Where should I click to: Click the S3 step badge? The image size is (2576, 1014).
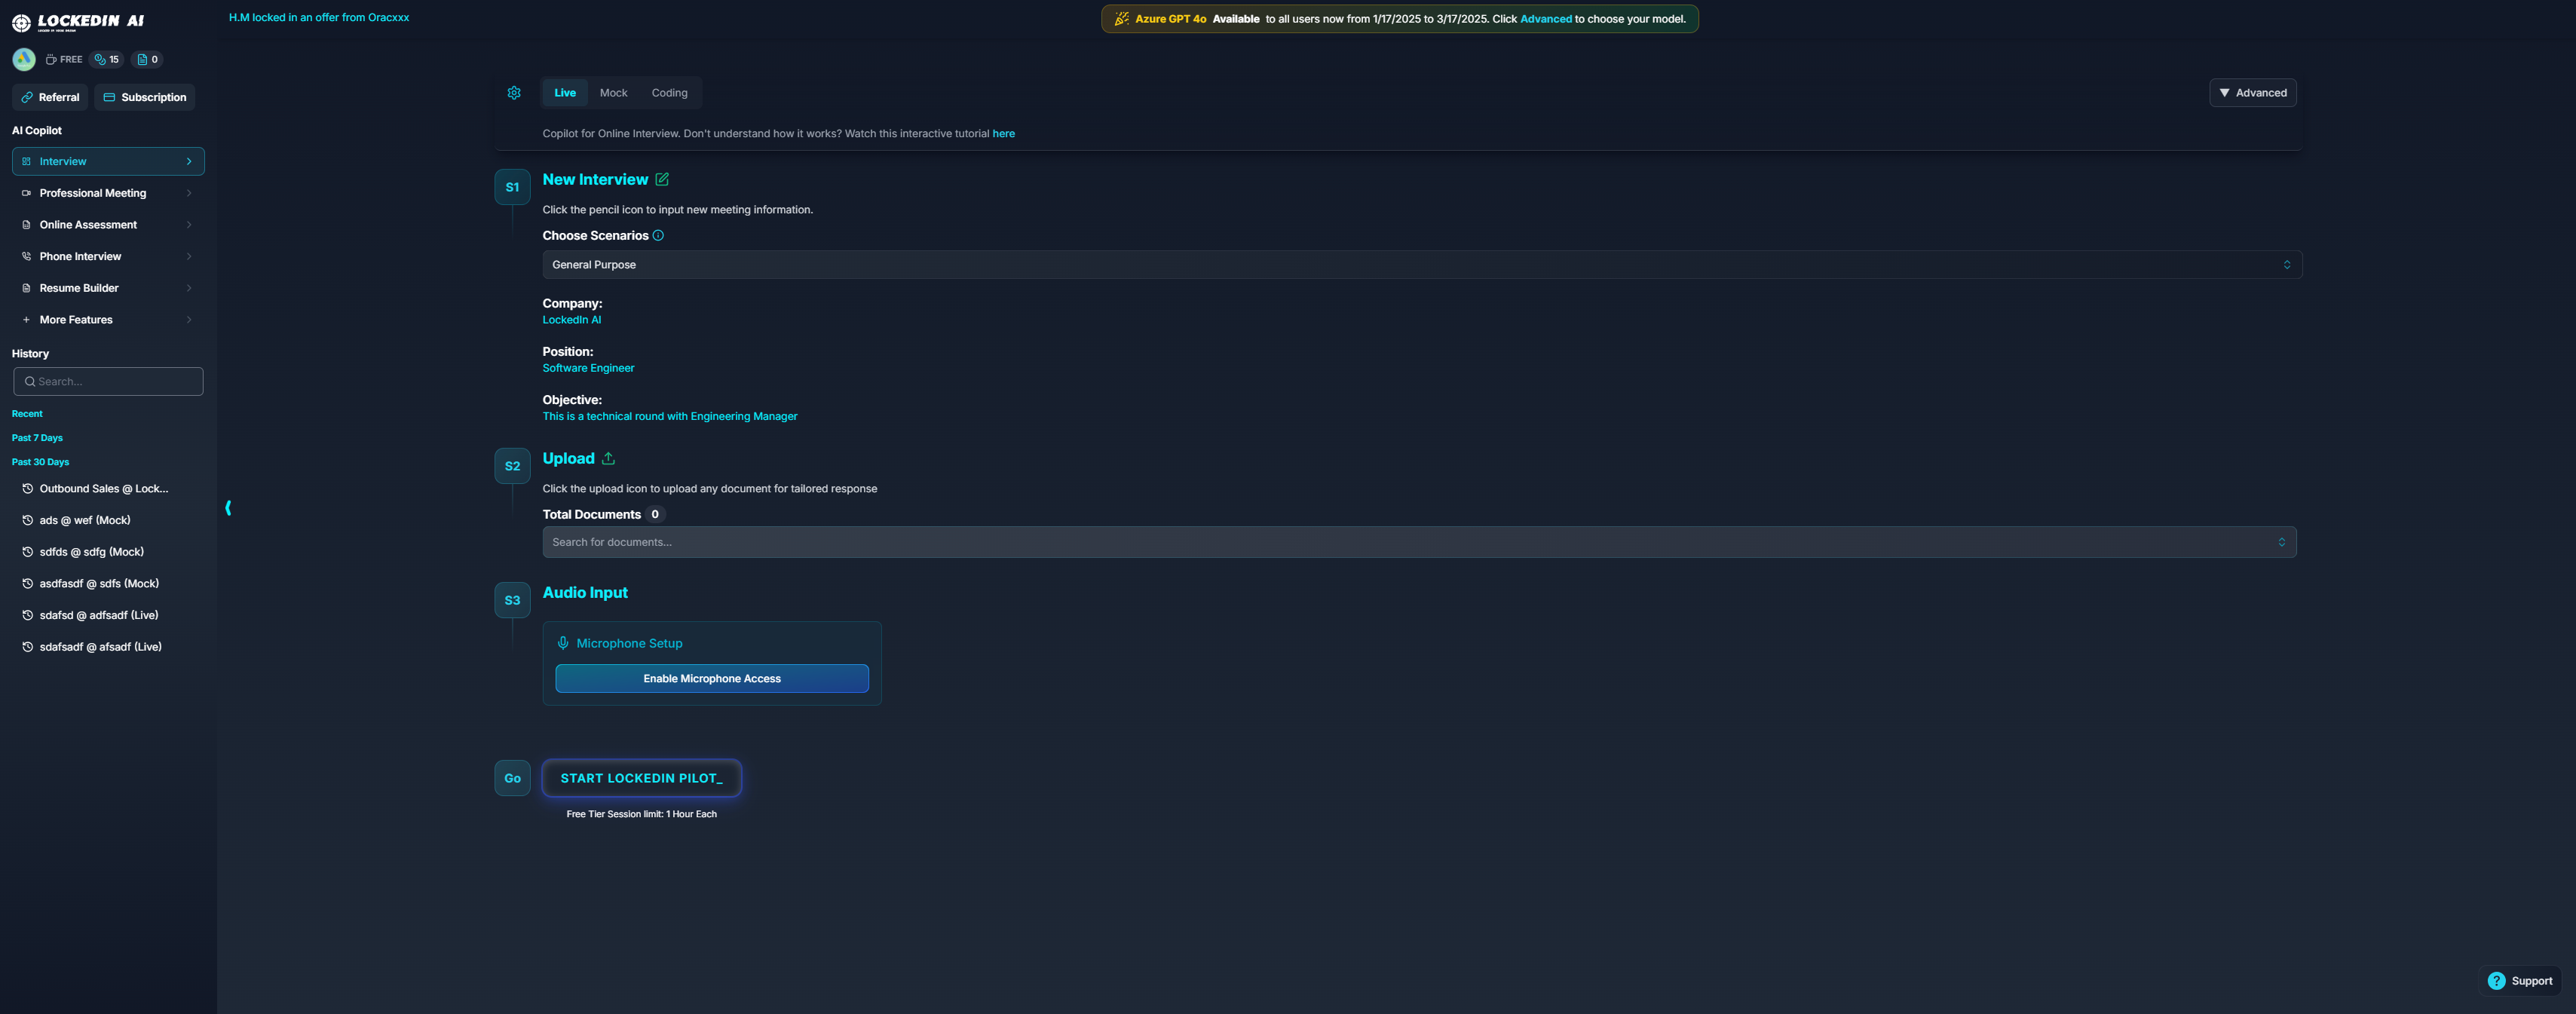(x=512, y=600)
